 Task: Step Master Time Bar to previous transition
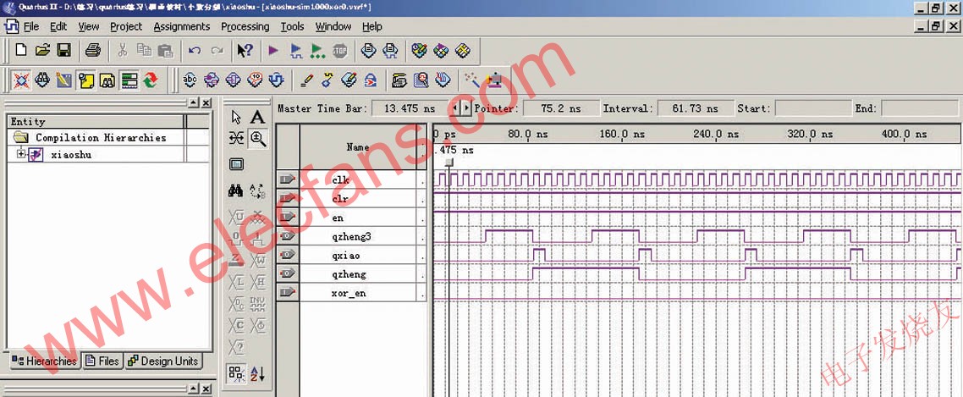click(x=454, y=108)
